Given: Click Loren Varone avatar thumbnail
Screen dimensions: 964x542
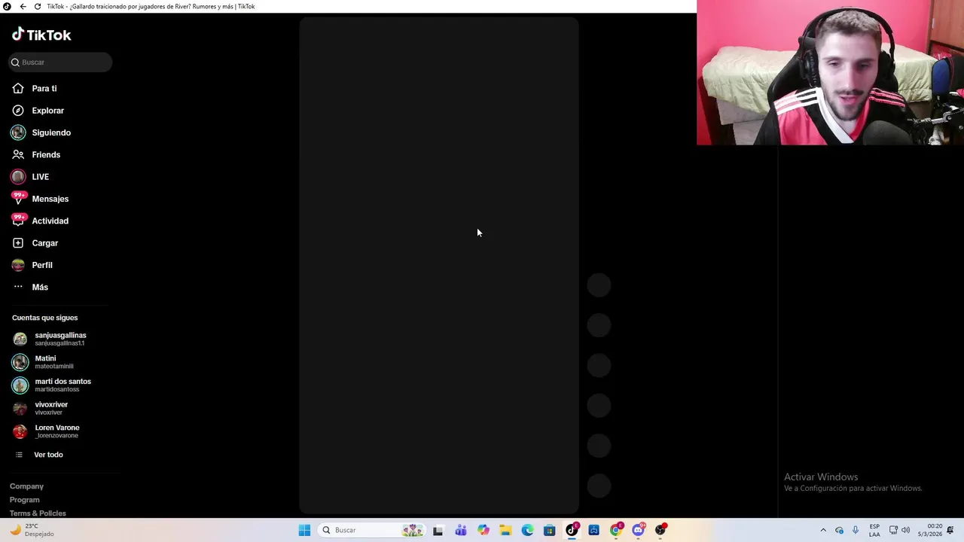Looking at the screenshot, I should [x=20, y=431].
